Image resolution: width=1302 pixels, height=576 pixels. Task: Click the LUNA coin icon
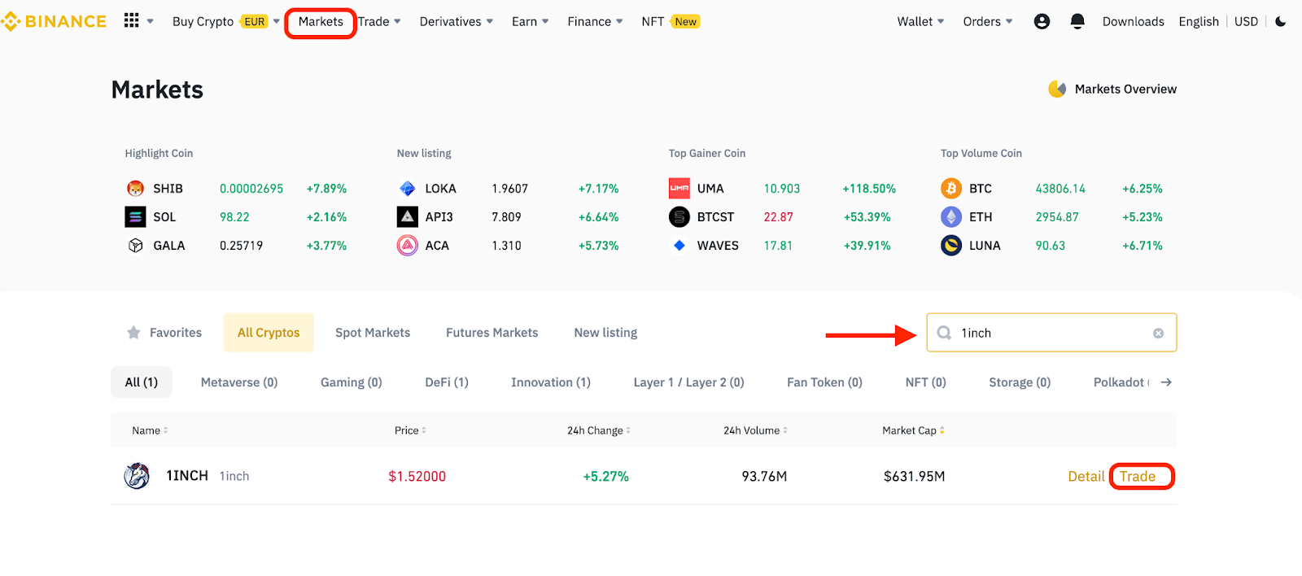[x=951, y=246]
